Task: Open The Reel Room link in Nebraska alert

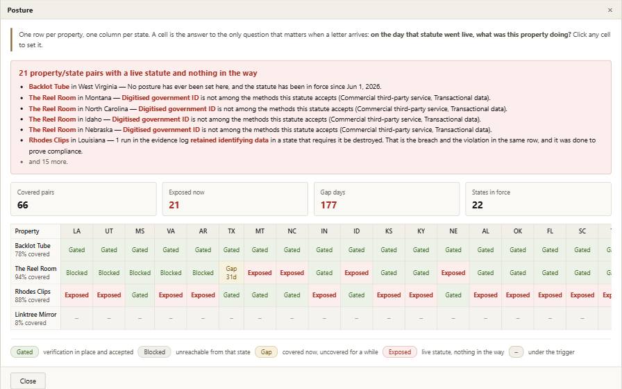Action: (52, 129)
